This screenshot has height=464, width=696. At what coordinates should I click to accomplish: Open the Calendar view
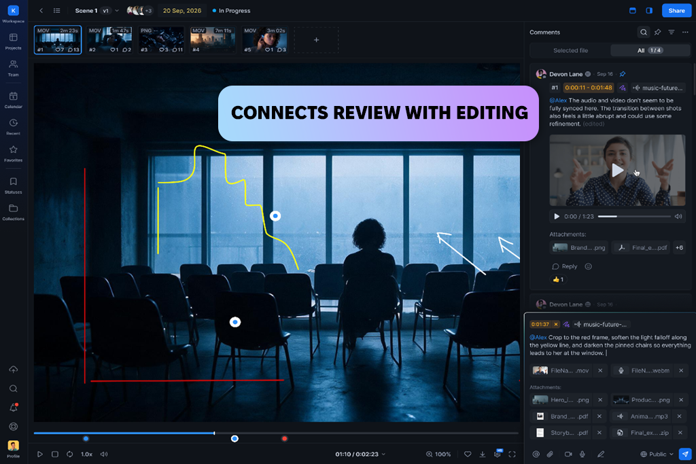coord(14,100)
